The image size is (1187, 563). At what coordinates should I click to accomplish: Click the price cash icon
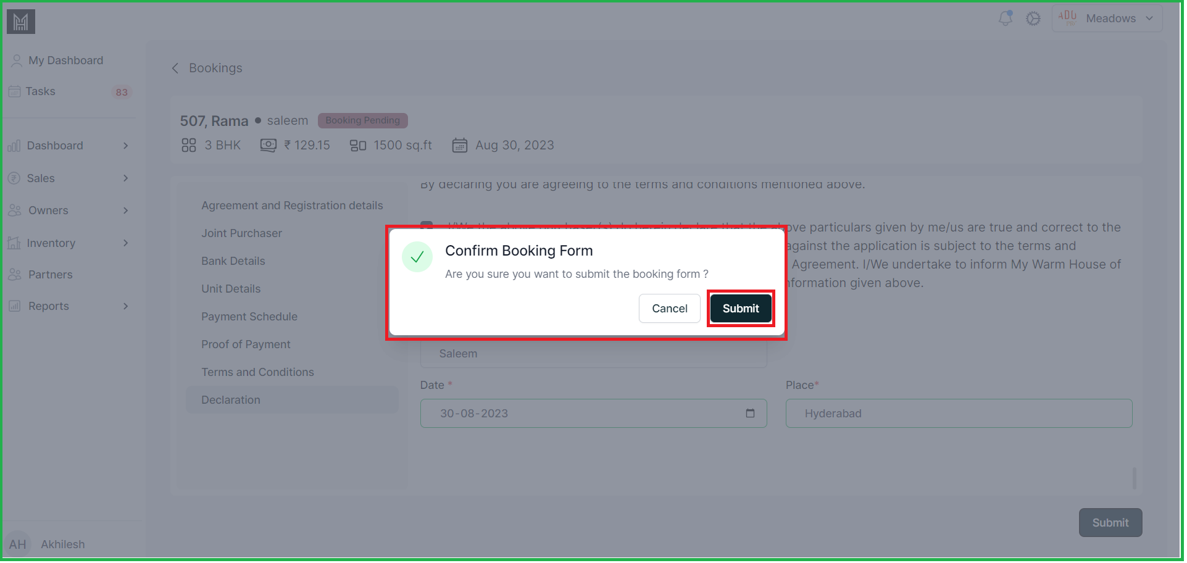coord(268,145)
